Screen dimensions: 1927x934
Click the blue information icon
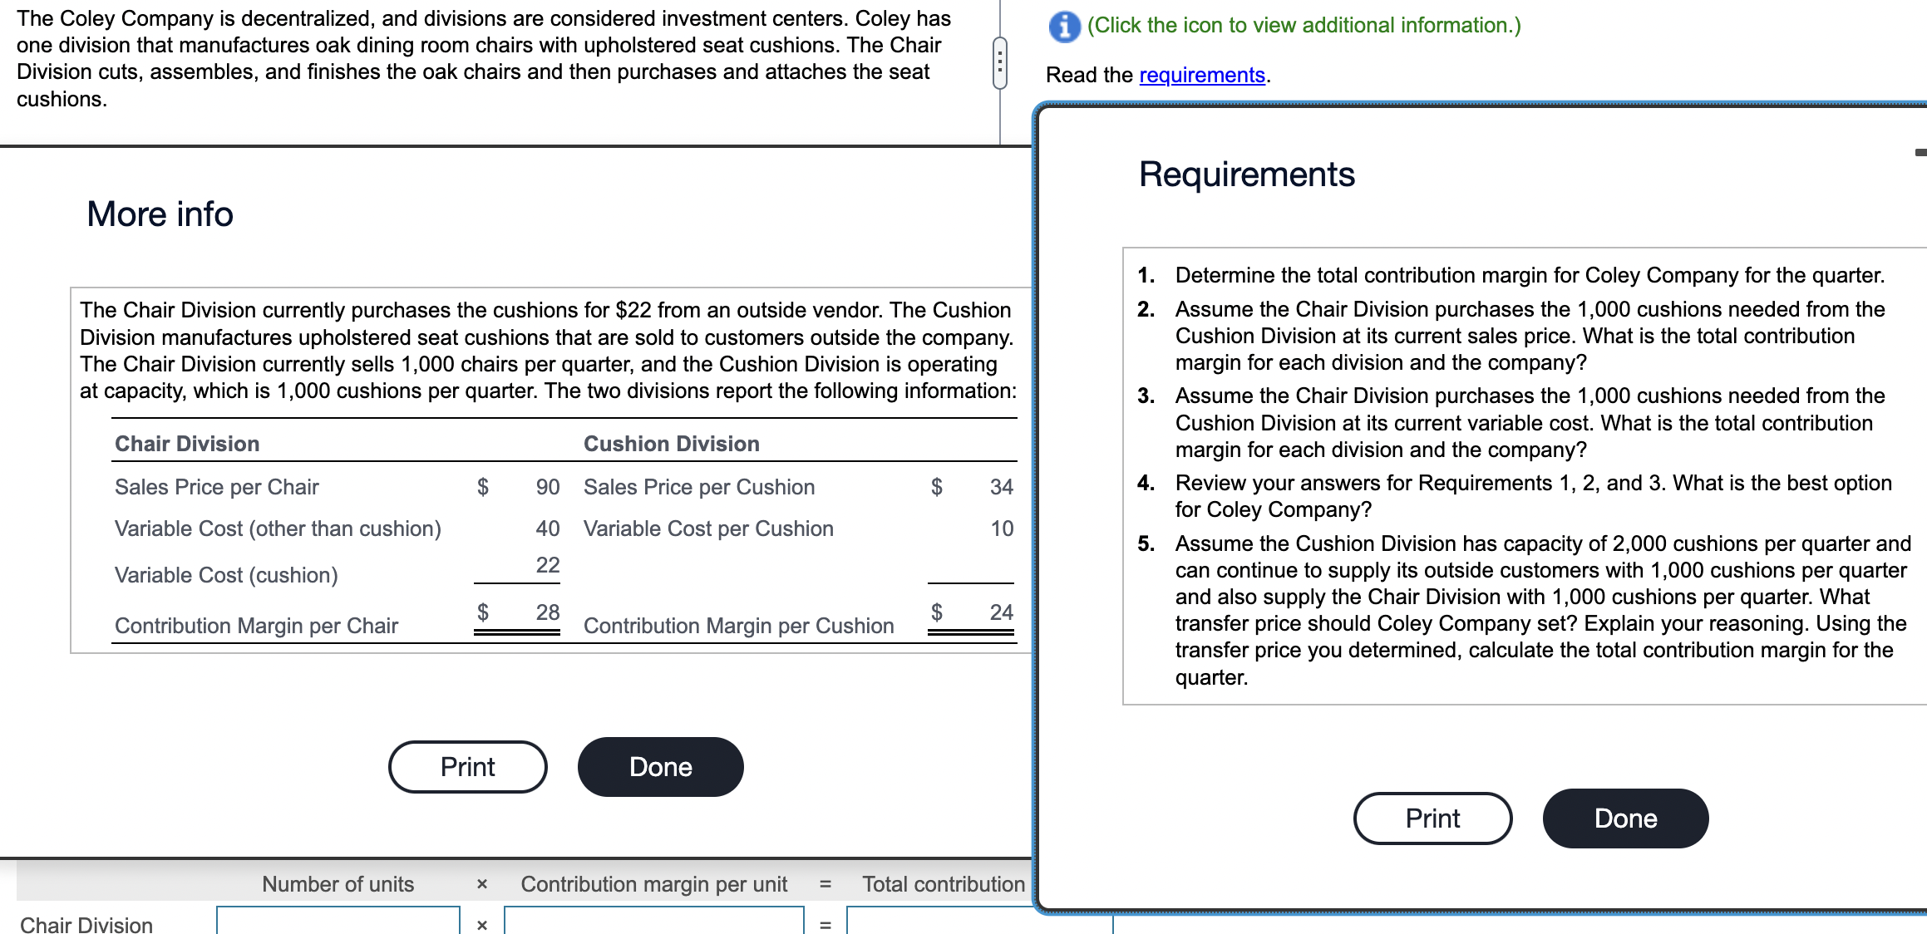(1064, 27)
